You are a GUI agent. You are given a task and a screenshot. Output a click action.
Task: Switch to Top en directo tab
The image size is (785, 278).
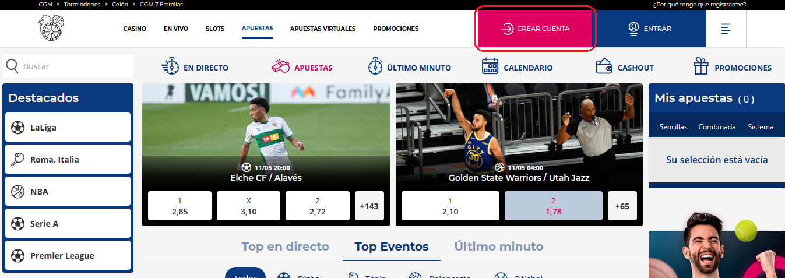pyautogui.click(x=286, y=247)
